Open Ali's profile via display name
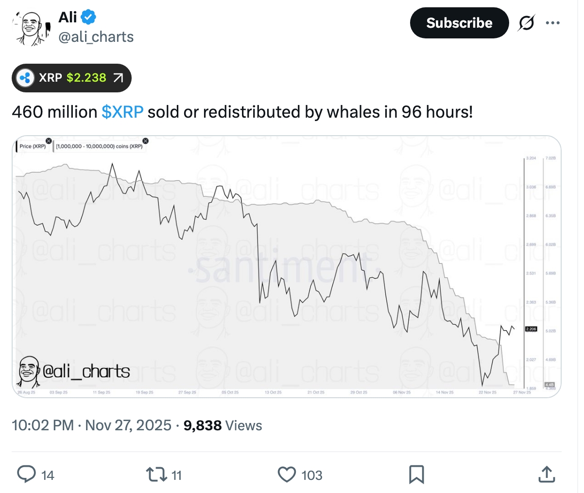584x493 pixels. pyautogui.click(x=68, y=16)
